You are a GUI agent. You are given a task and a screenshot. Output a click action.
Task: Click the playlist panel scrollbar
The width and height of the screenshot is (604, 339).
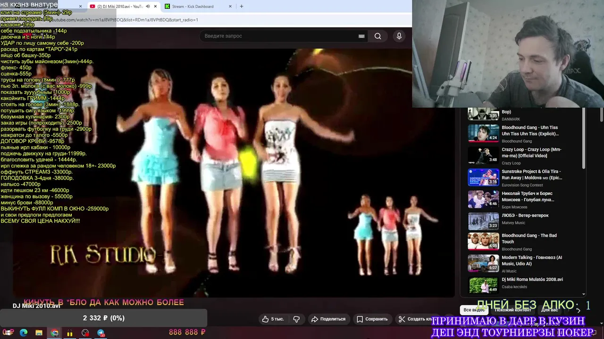click(584, 139)
